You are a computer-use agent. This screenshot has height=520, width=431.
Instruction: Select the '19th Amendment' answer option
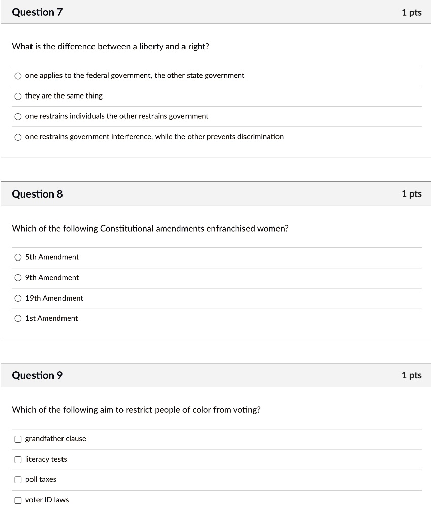(18, 298)
